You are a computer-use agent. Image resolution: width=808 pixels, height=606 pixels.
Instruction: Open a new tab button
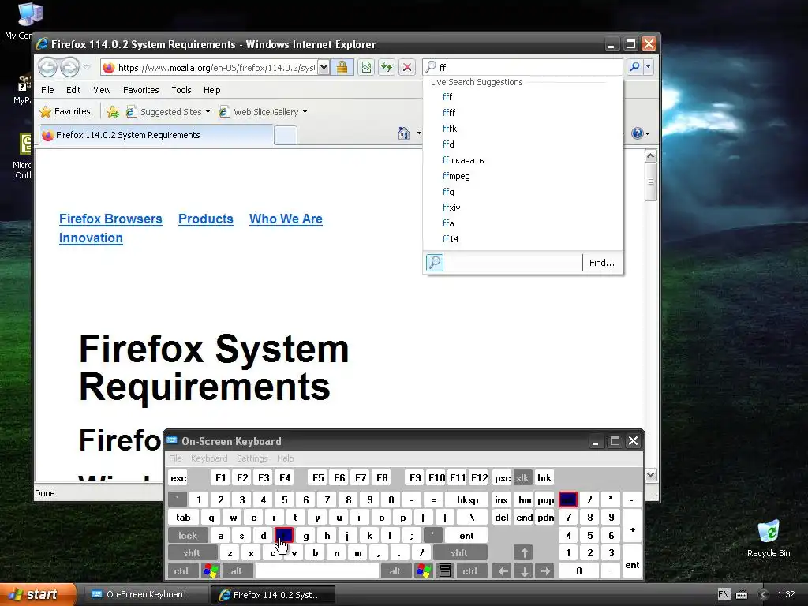pyautogui.click(x=286, y=136)
